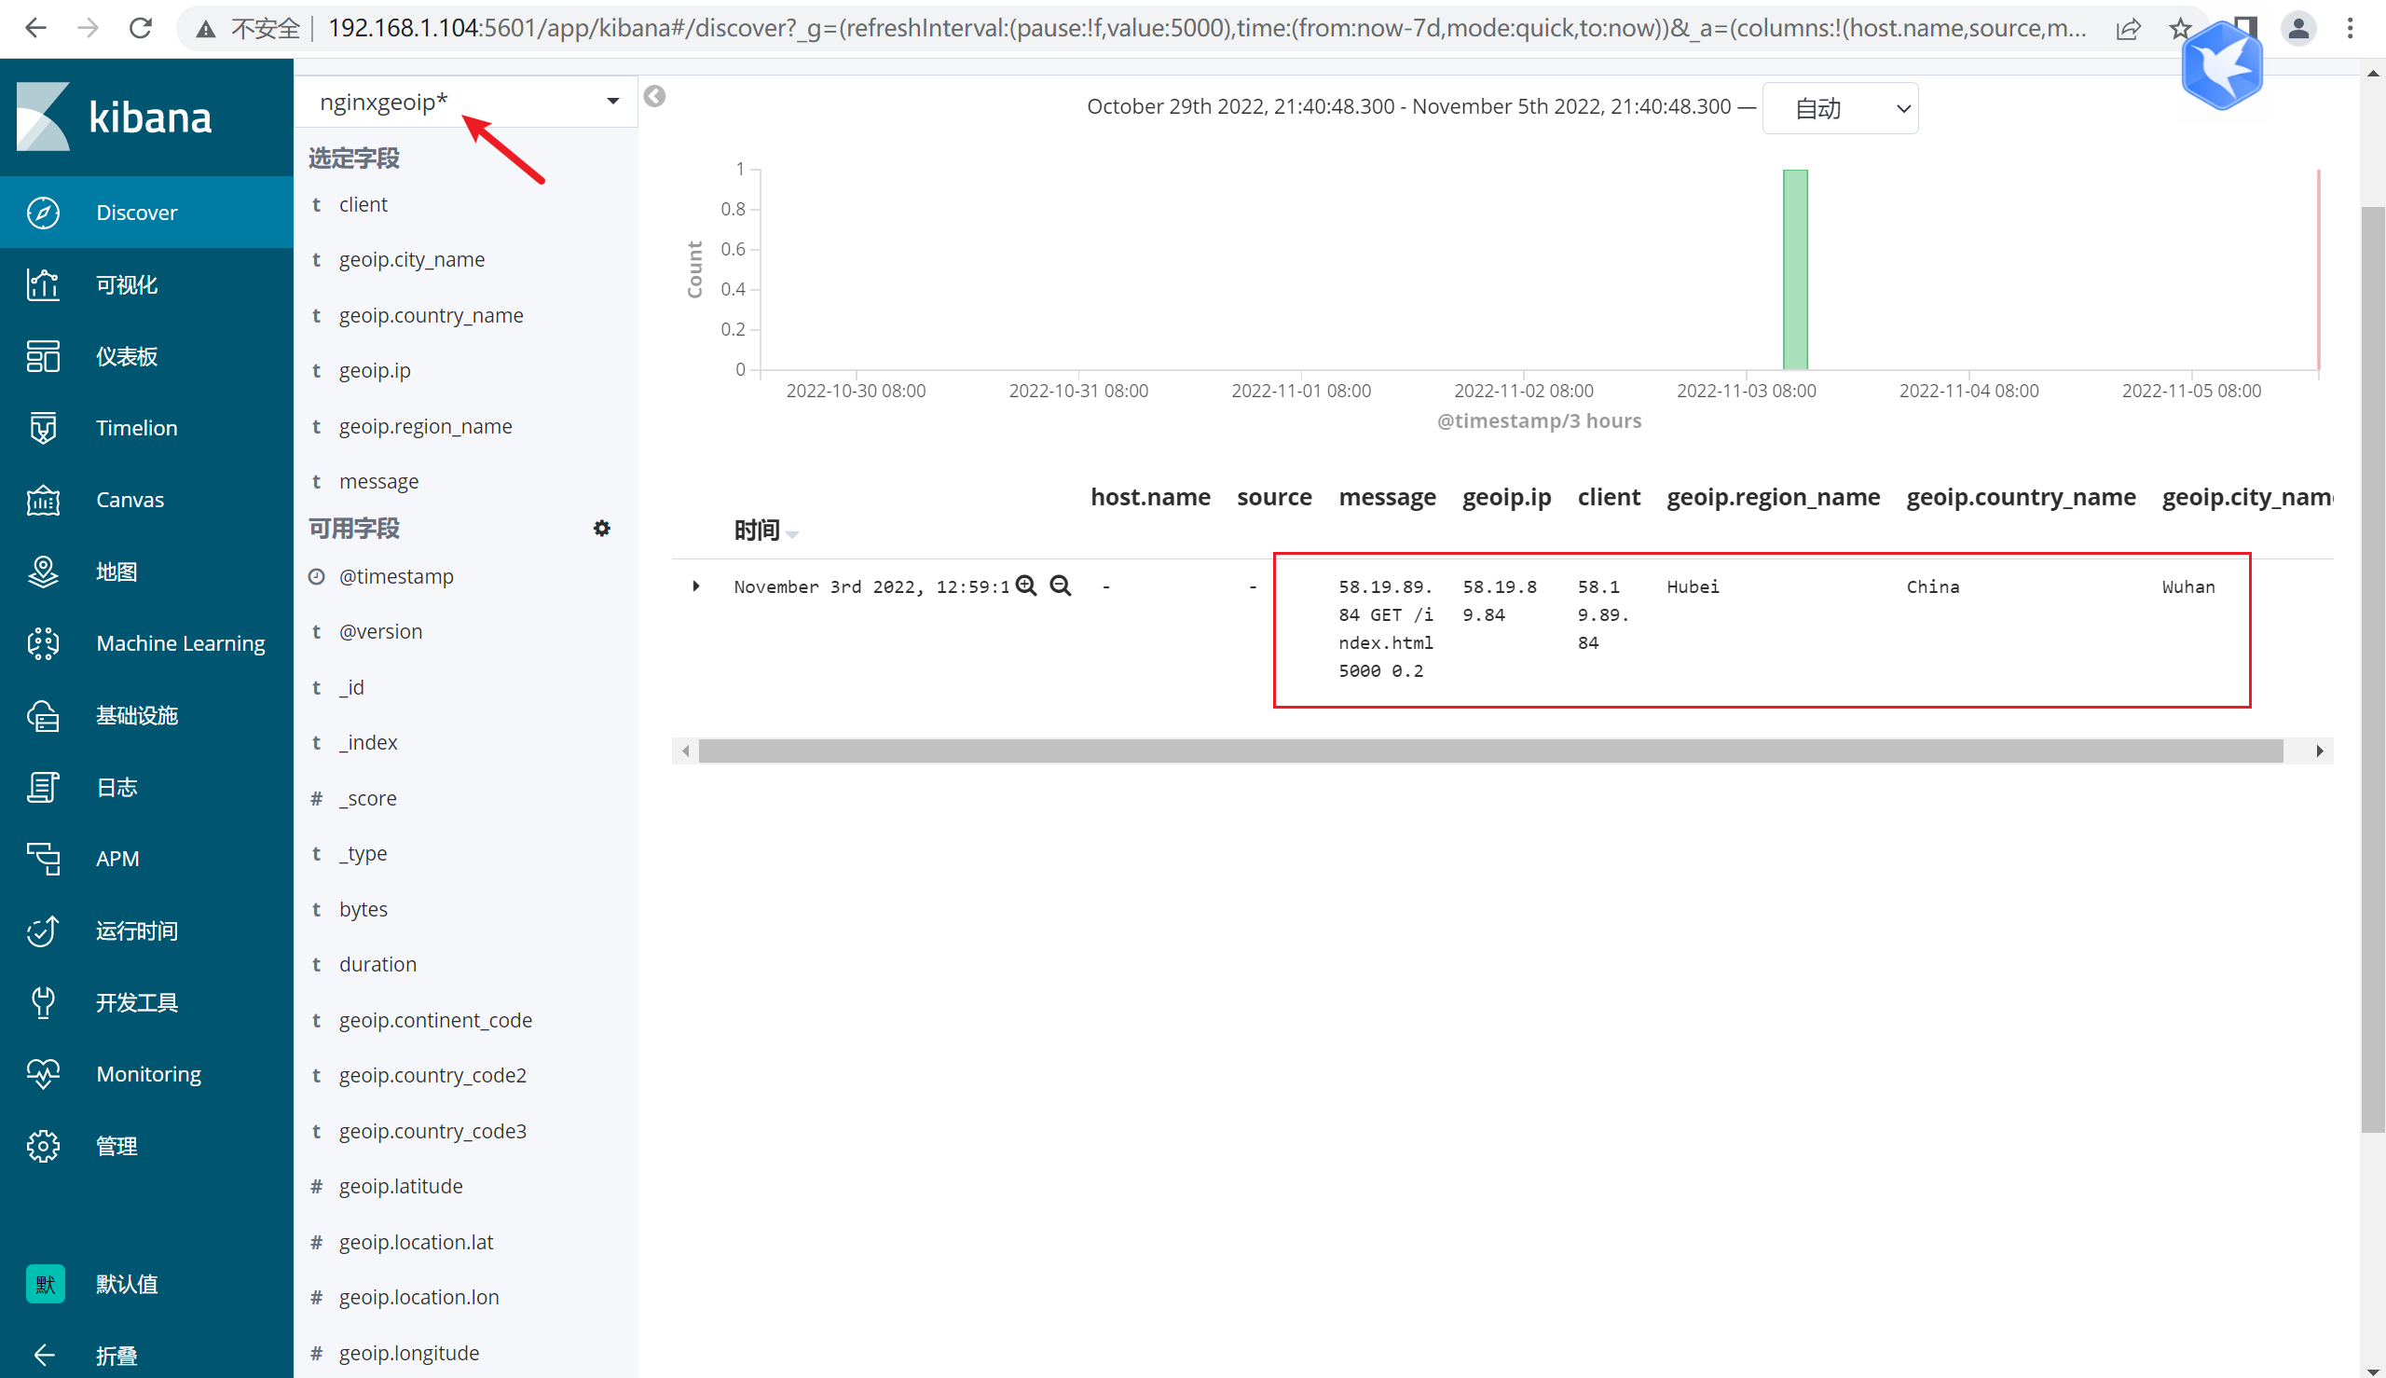Open the 日志 logs icon
The image size is (2386, 1378).
44,787
